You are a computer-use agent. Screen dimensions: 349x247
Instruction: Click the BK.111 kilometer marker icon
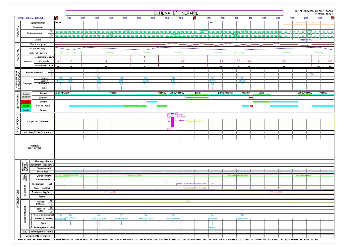click(195, 18)
